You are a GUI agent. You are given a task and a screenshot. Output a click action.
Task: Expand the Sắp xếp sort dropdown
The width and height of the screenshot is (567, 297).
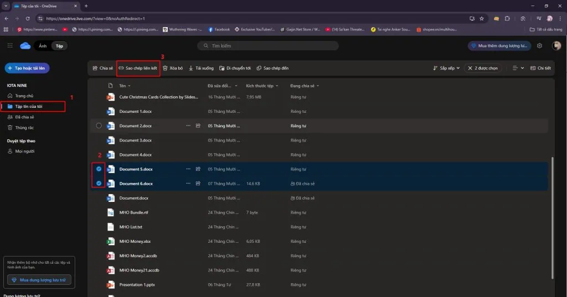(446, 68)
